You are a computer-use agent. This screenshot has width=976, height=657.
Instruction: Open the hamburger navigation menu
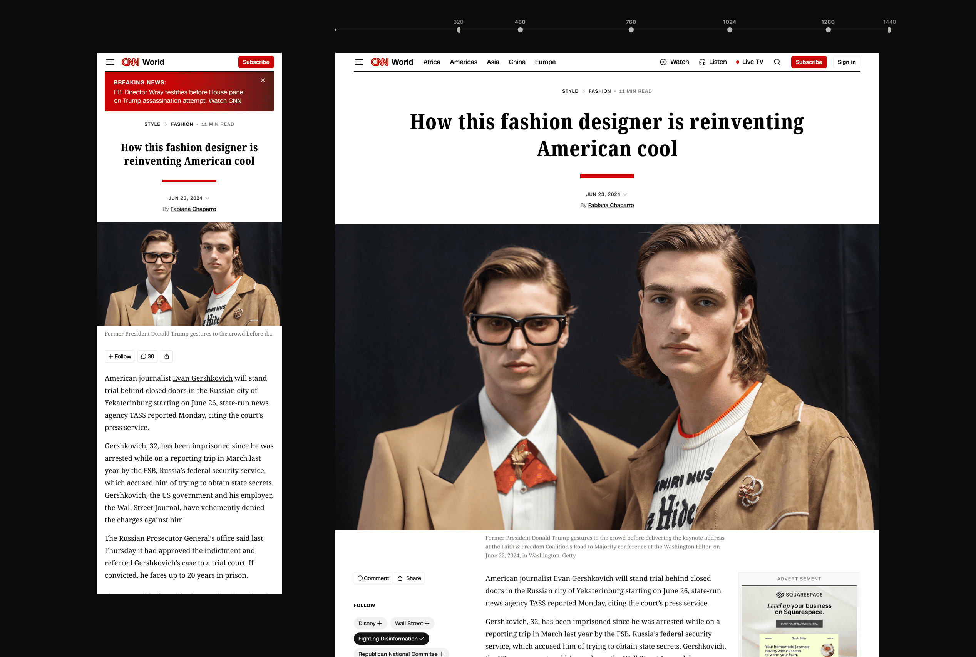click(359, 62)
